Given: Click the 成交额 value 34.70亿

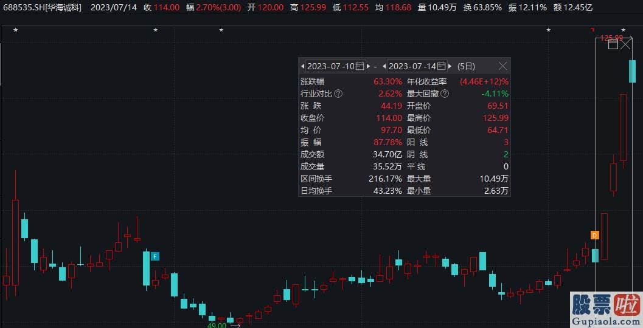Looking at the screenshot, I should (x=386, y=154).
